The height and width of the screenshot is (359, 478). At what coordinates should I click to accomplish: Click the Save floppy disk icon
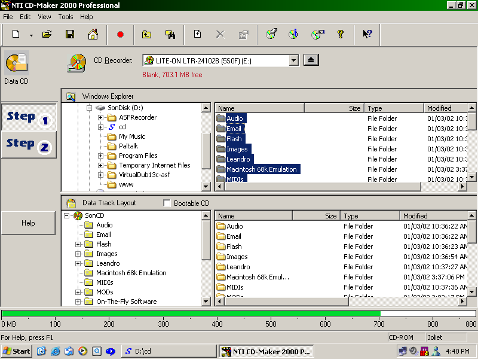tap(70, 35)
